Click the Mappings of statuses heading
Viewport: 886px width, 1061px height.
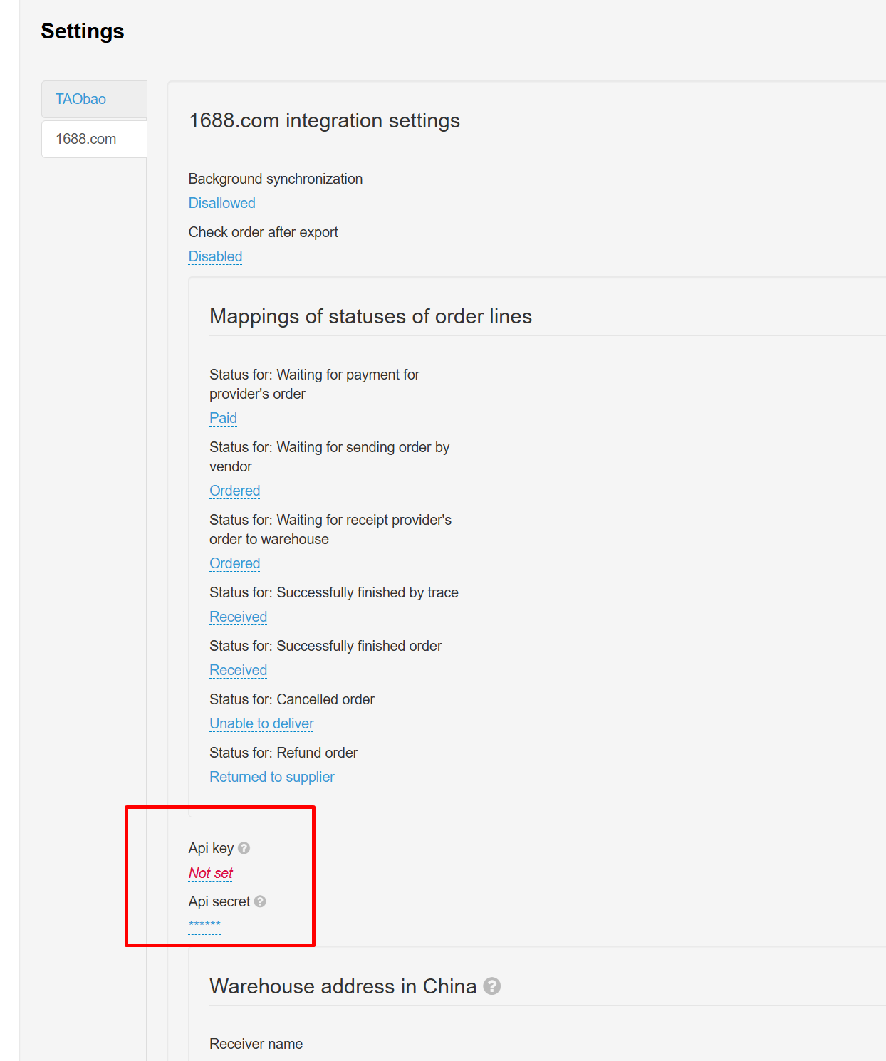[x=370, y=316]
